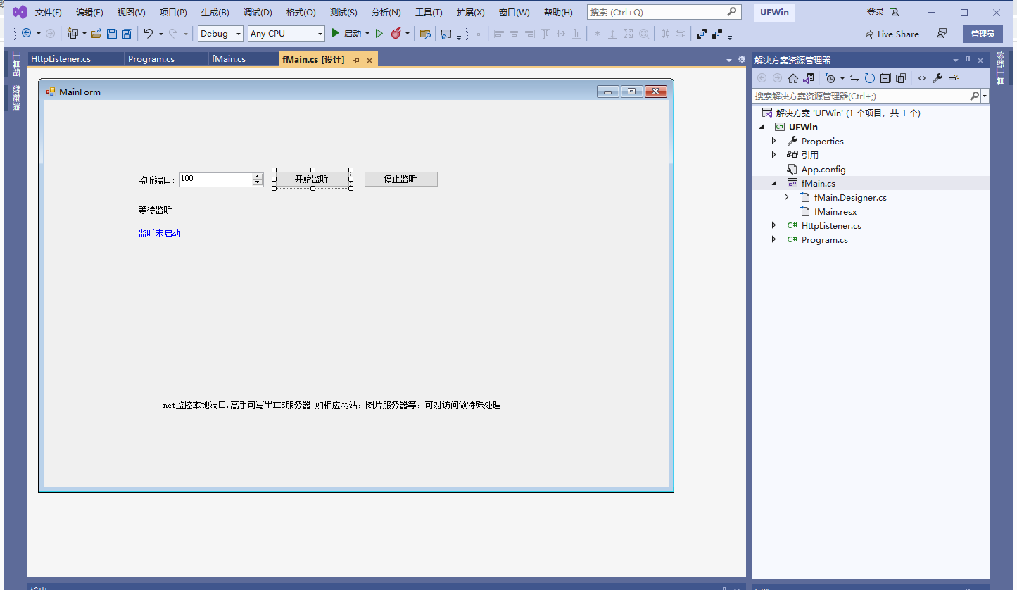Click the Solution Explorer search field
Screen dimensions: 1017x590
(x=865, y=96)
